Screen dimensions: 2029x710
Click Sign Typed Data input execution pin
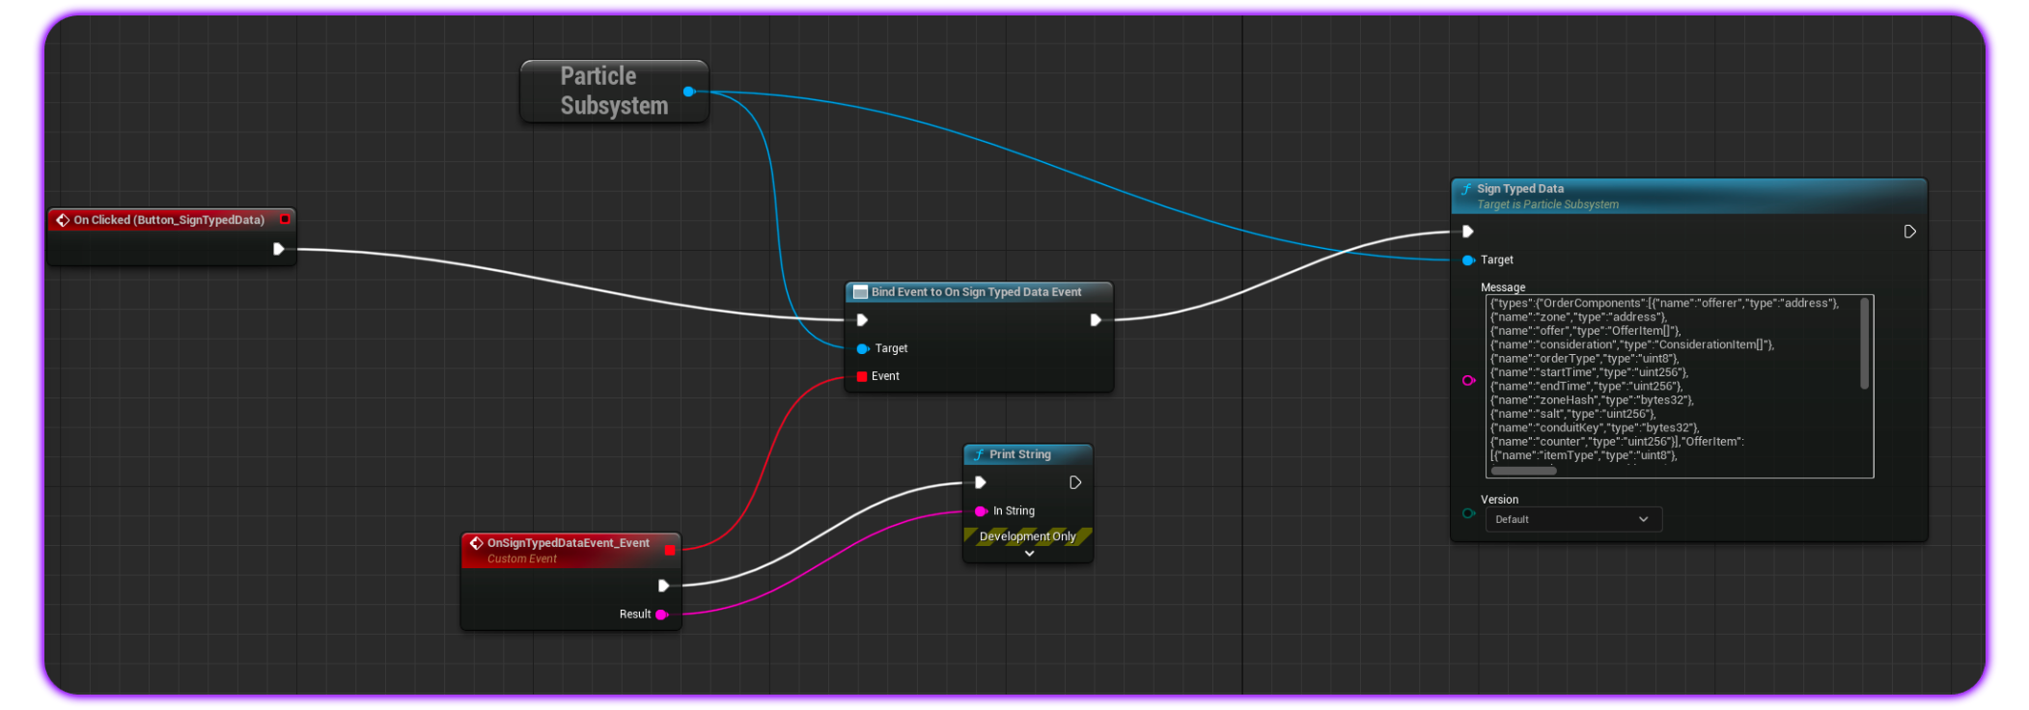[1468, 232]
